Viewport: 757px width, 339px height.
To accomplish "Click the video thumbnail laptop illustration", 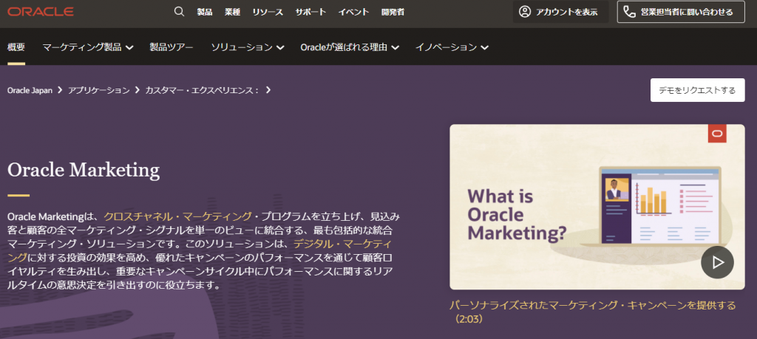I will [x=661, y=206].
